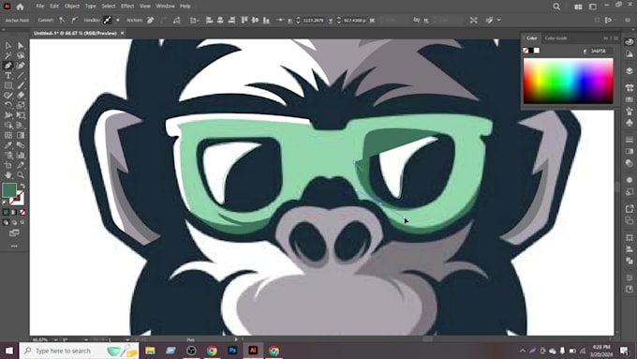Open the File menu
The height and width of the screenshot is (359, 637).
pos(39,7)
